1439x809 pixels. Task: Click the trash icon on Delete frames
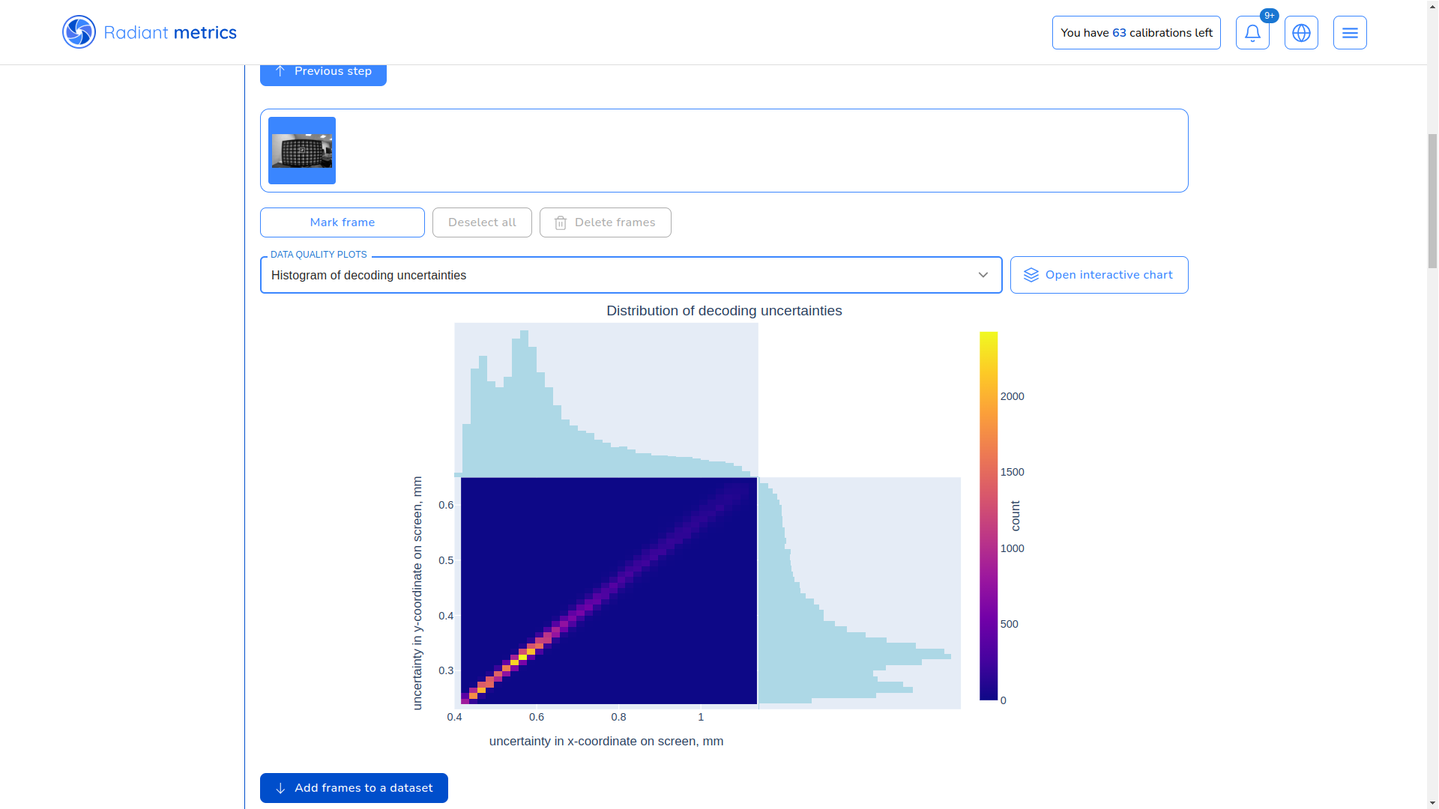(x=561, y=223)
